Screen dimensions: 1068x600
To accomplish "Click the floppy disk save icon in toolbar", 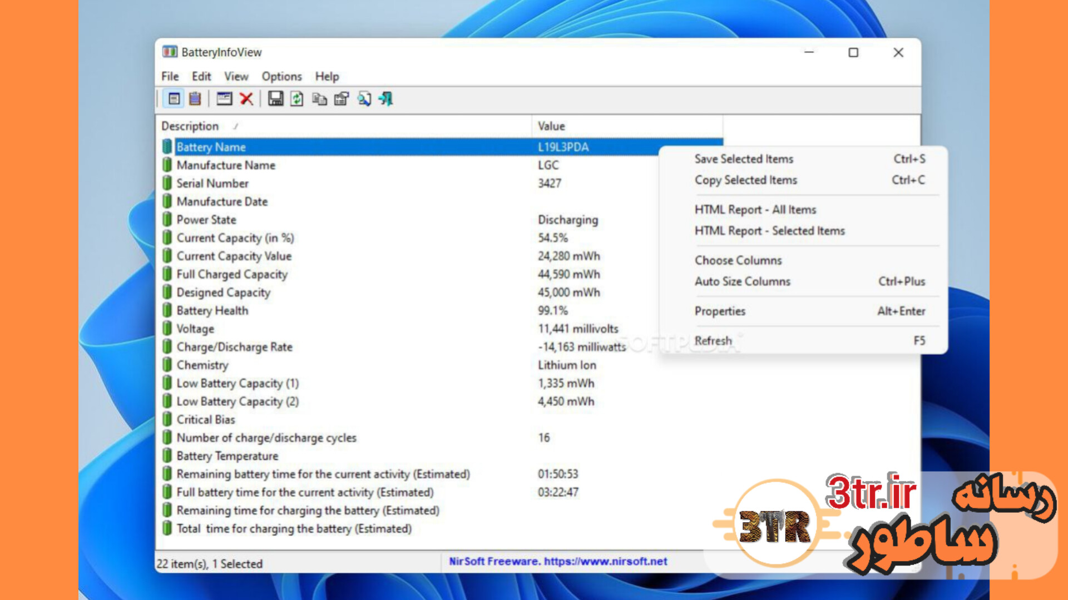I will (x=275, y=99).
